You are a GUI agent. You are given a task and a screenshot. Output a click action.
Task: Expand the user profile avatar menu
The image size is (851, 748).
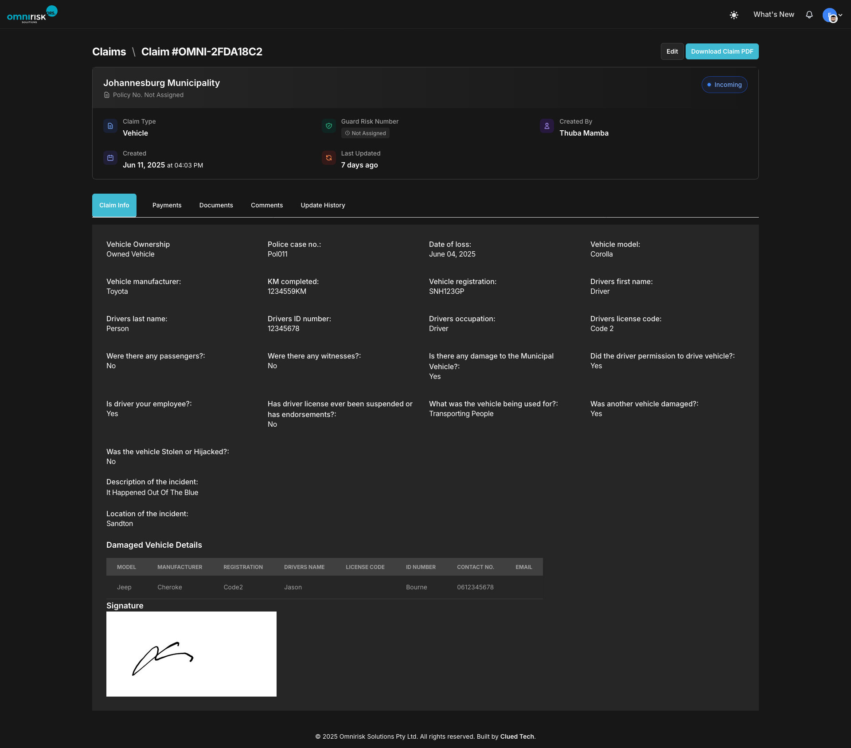tap(832, 15)
